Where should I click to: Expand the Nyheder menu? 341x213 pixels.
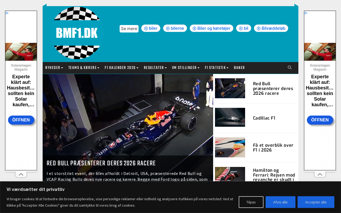[54, 68]
